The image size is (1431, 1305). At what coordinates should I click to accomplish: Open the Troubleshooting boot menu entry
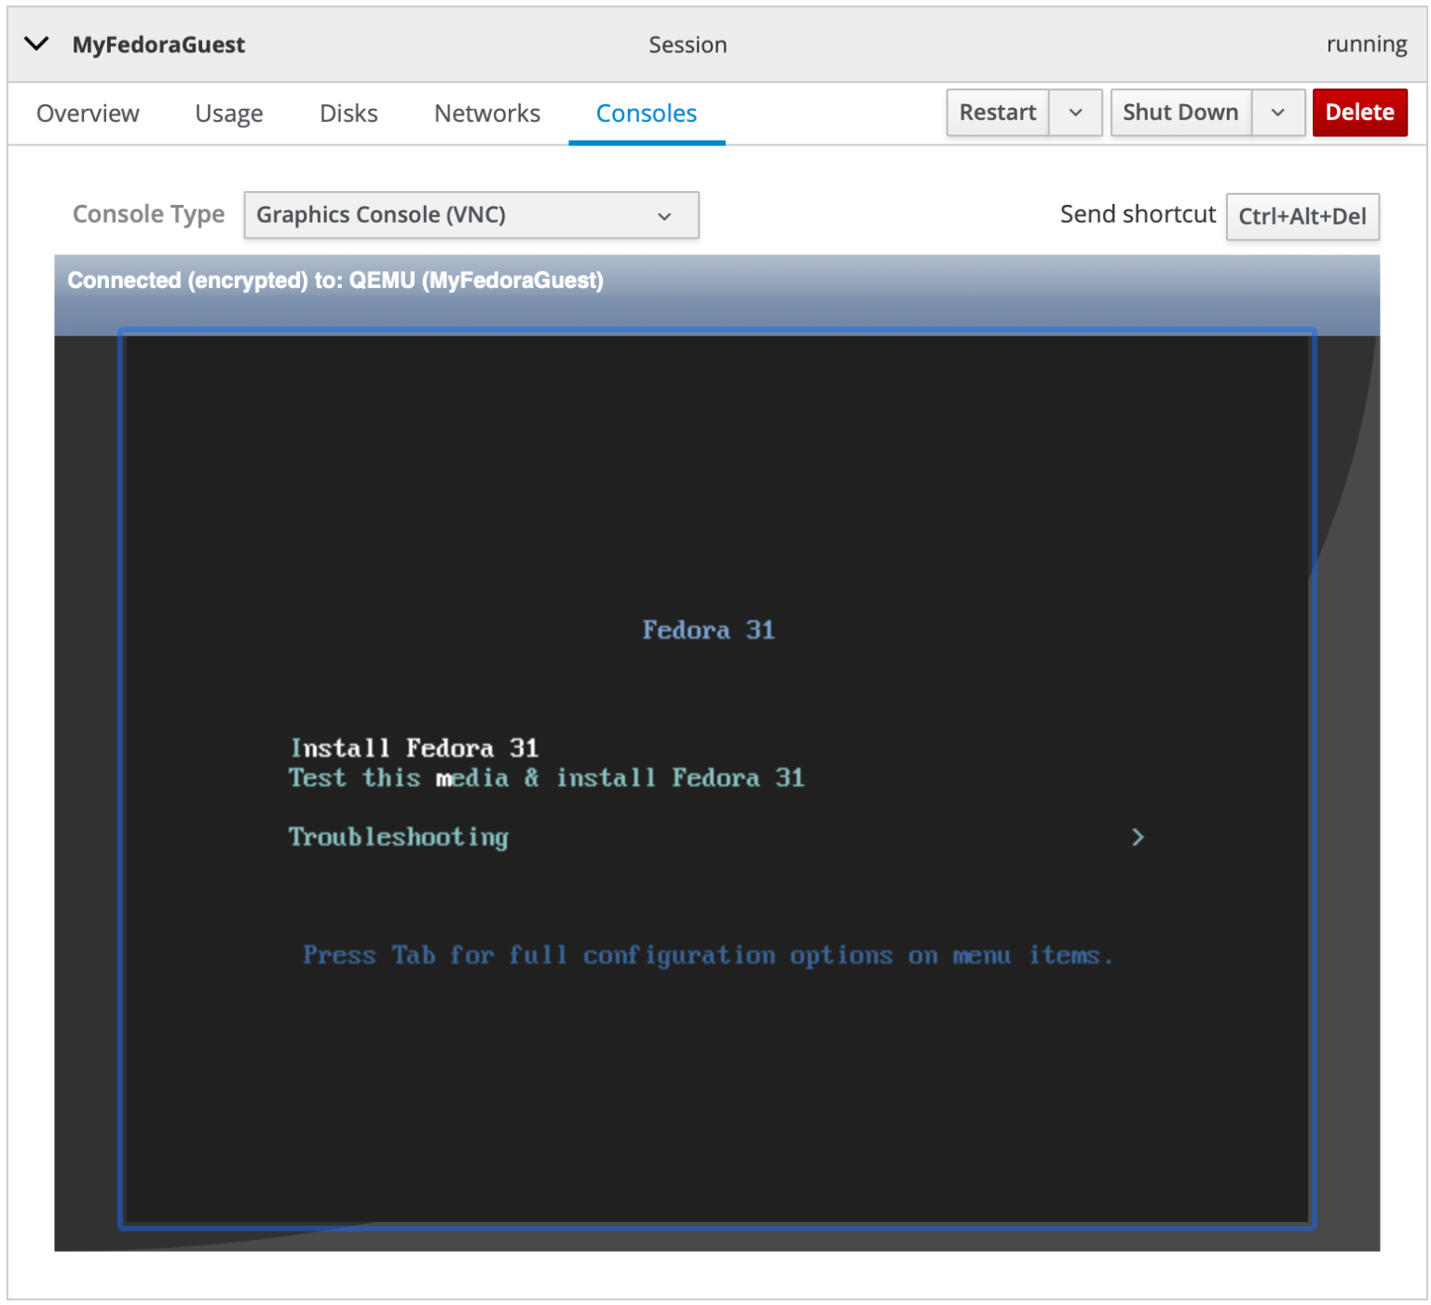(399, 836)
